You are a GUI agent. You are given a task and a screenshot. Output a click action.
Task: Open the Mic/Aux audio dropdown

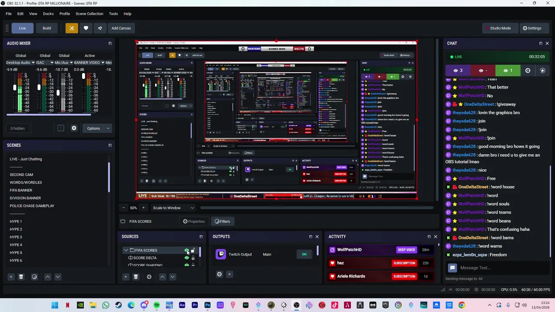64,62
